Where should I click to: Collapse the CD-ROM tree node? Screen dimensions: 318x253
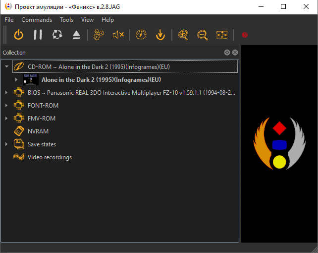7,66
